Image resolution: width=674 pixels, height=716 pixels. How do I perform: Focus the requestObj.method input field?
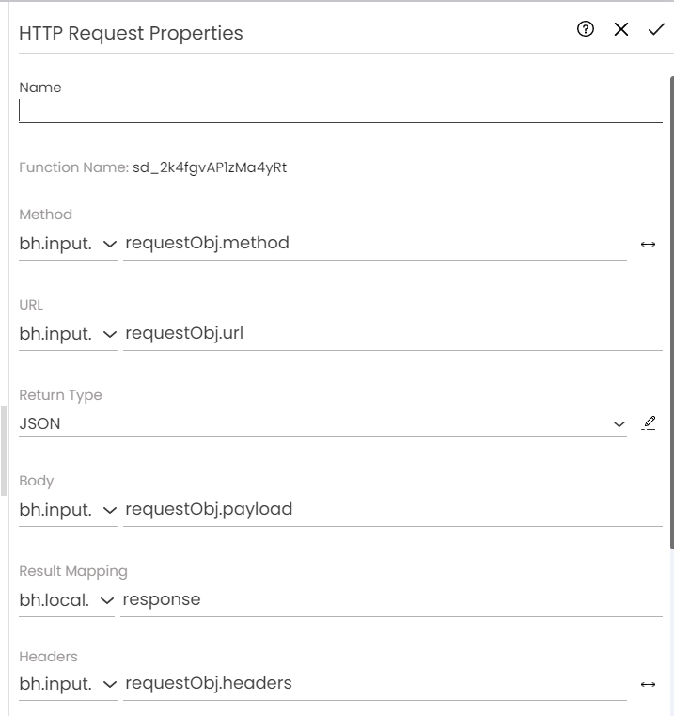pos(375,244)
